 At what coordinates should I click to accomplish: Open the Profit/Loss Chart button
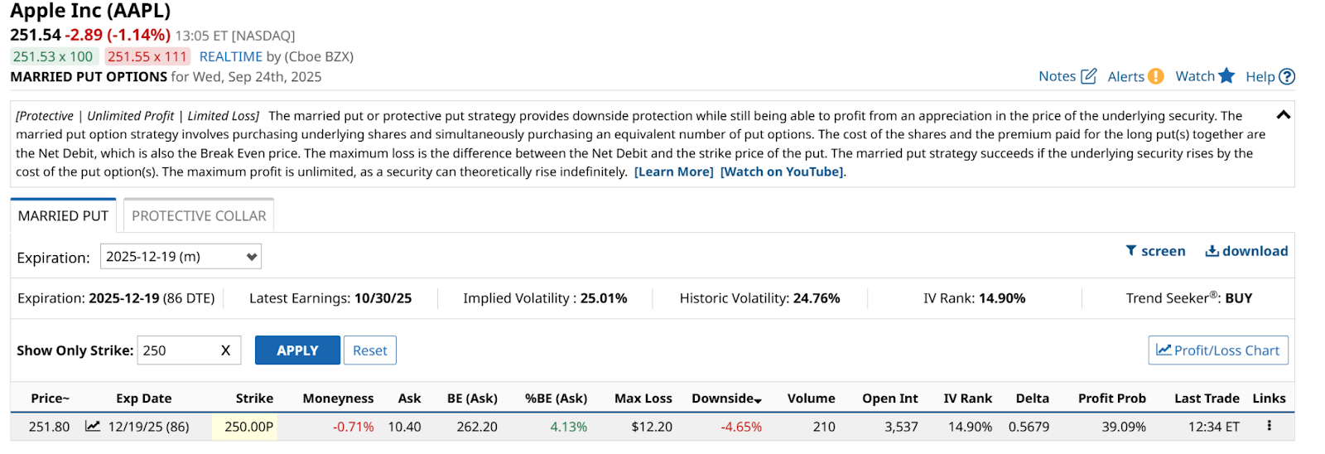pos(1218,350)
